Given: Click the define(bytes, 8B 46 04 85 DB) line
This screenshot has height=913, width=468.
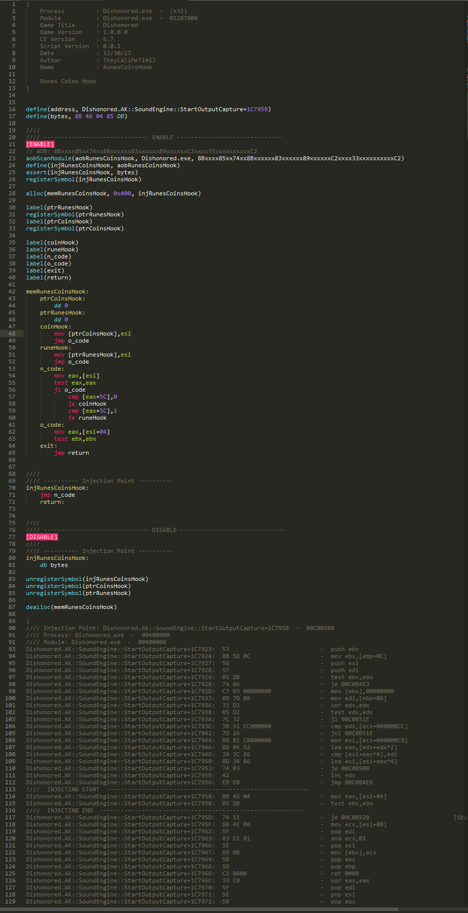Looking at the screenshot, I should click(x=77, y=116).
